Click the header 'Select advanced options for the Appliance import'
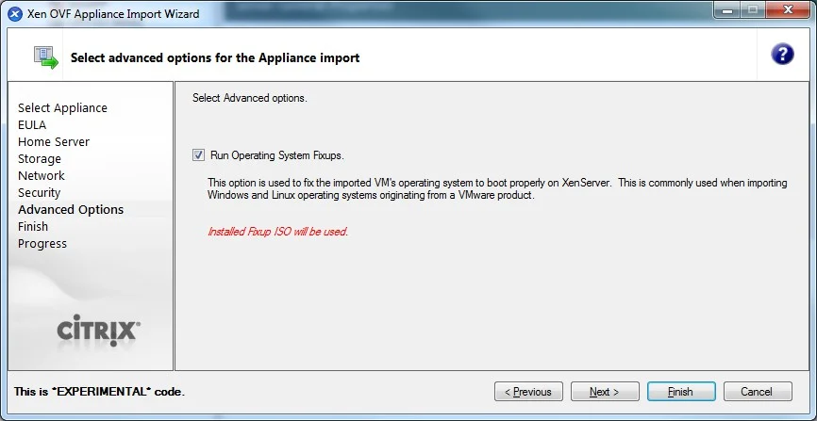 (215, 57)
